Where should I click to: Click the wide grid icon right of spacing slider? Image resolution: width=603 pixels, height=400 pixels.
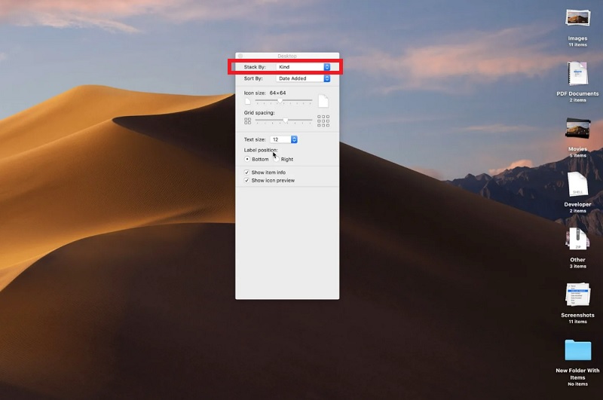[x=323, y=121]
